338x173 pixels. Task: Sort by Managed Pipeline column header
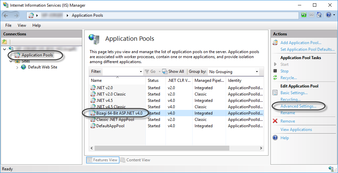[x=209, y=80]
